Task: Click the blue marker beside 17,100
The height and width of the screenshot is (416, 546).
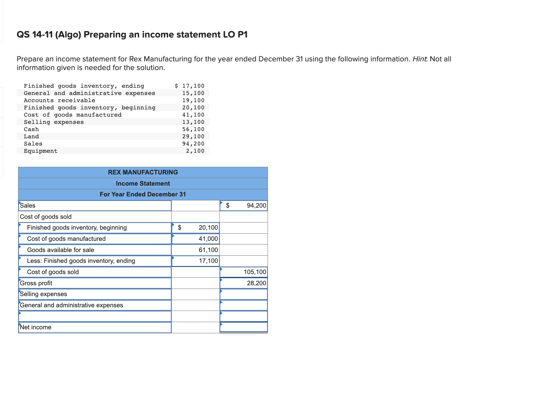Action: click(175, 258)
